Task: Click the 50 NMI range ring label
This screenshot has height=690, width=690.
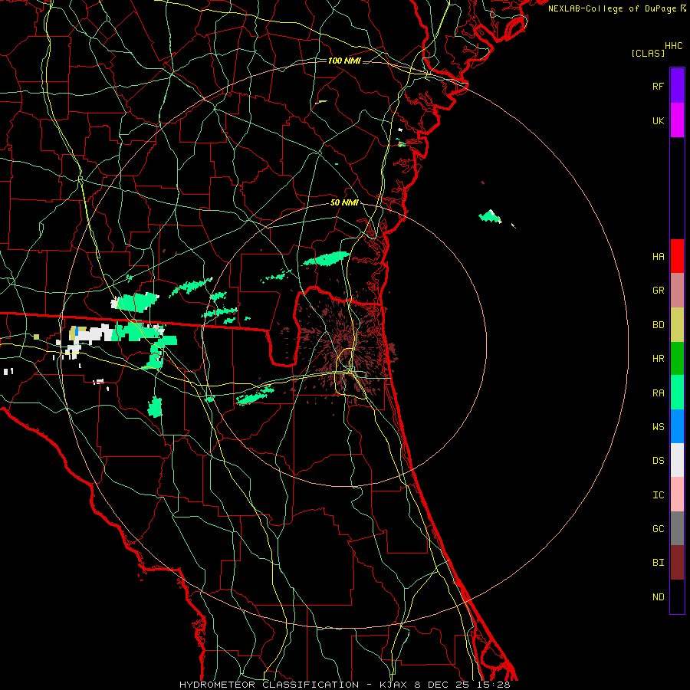Action: coord(344,202)
